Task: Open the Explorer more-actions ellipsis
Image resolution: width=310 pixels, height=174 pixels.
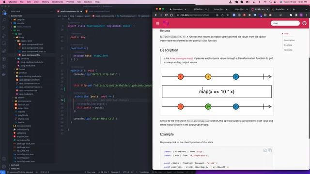Action: pos(51,12)
